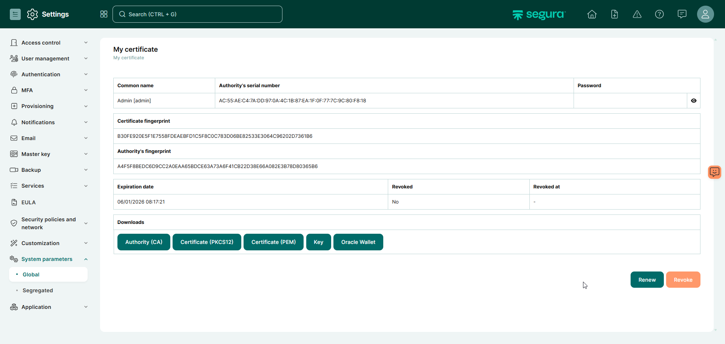Open the alerts warning triangle icon

pyautogui.click(x=637, y=14)
